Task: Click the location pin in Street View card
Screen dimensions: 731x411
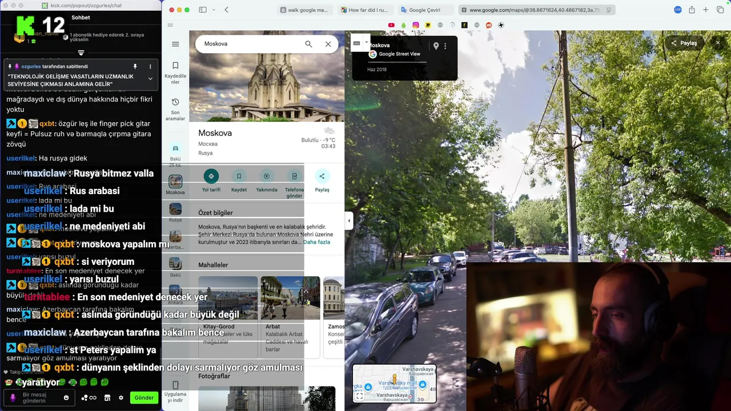Action: [436, 46]
